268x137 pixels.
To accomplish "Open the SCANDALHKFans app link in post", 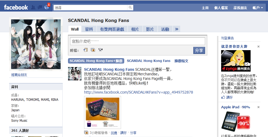I will point(138,92).
